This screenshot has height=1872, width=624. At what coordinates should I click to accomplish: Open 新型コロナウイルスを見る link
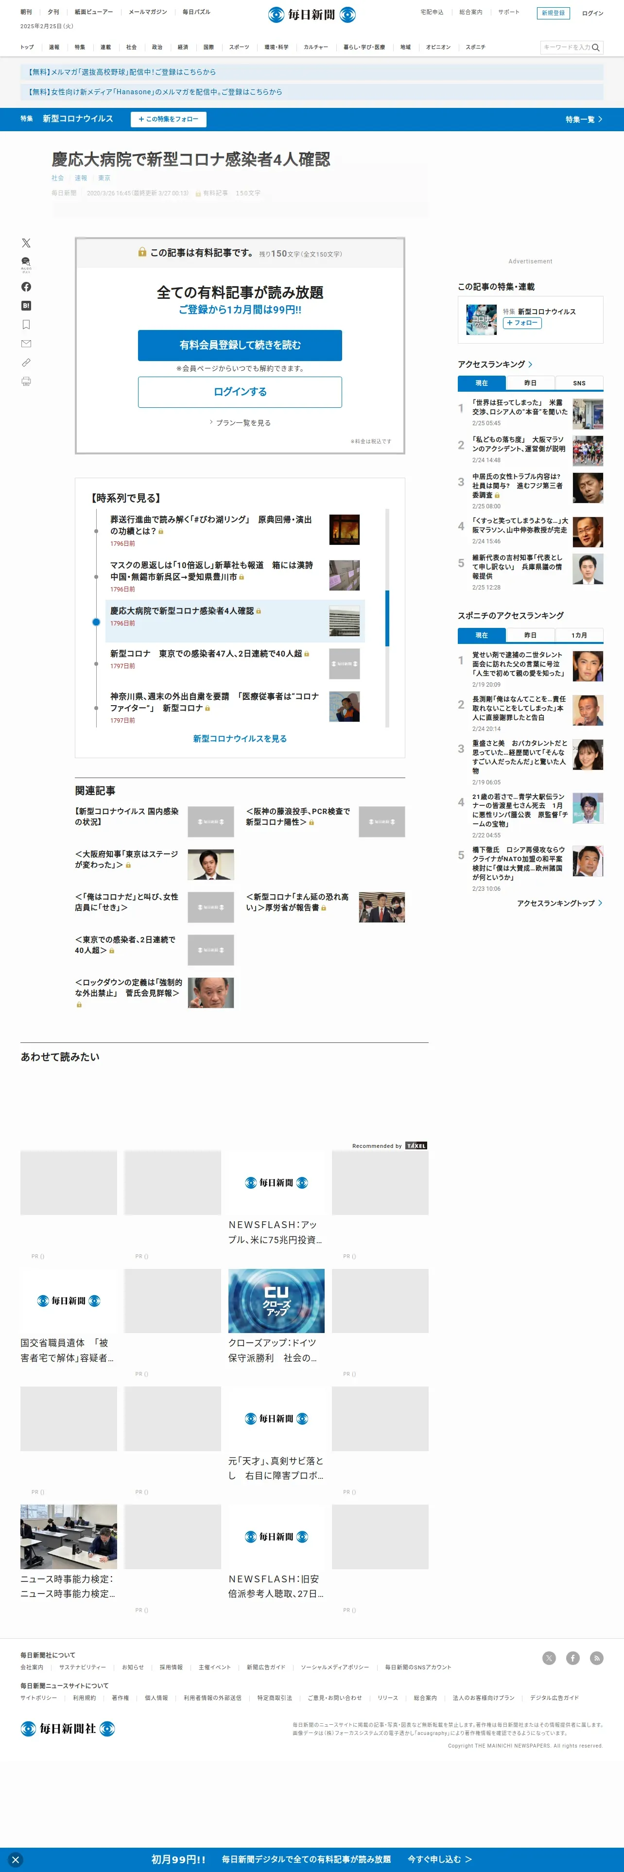pos(240,738)
